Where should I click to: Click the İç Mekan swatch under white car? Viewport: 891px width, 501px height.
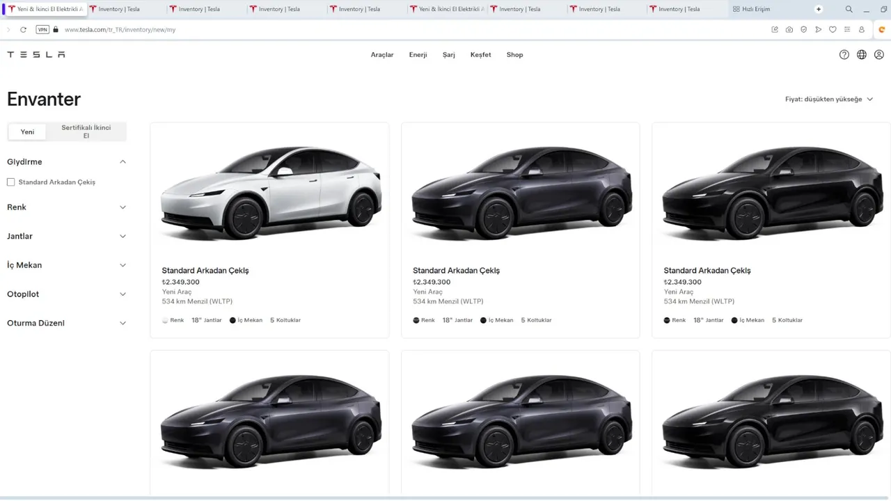232,320
